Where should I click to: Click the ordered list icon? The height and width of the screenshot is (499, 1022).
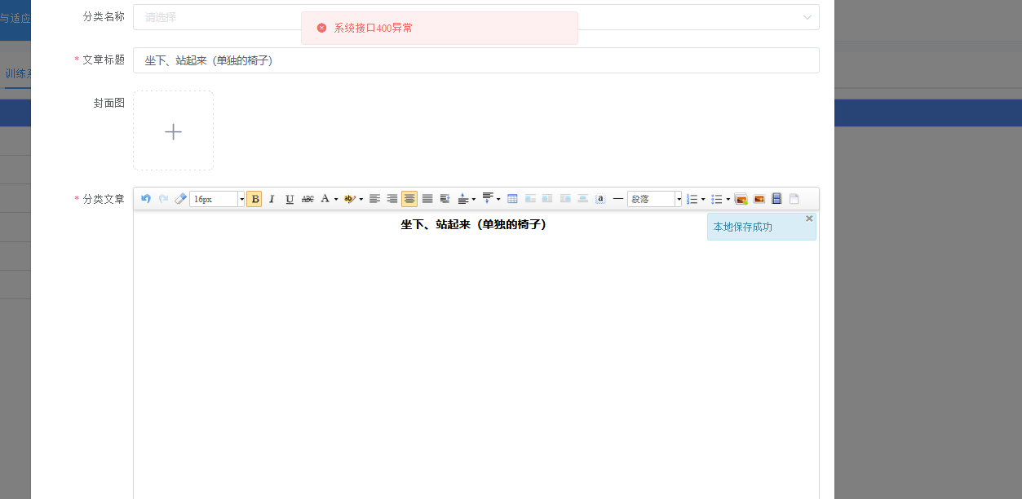[692, 199]
